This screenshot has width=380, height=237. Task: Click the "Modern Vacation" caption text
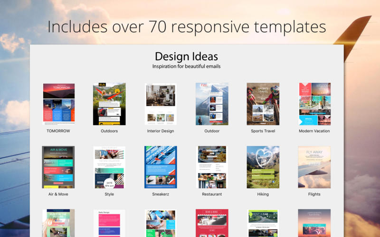pyautogui.click(x=314, y=131)
